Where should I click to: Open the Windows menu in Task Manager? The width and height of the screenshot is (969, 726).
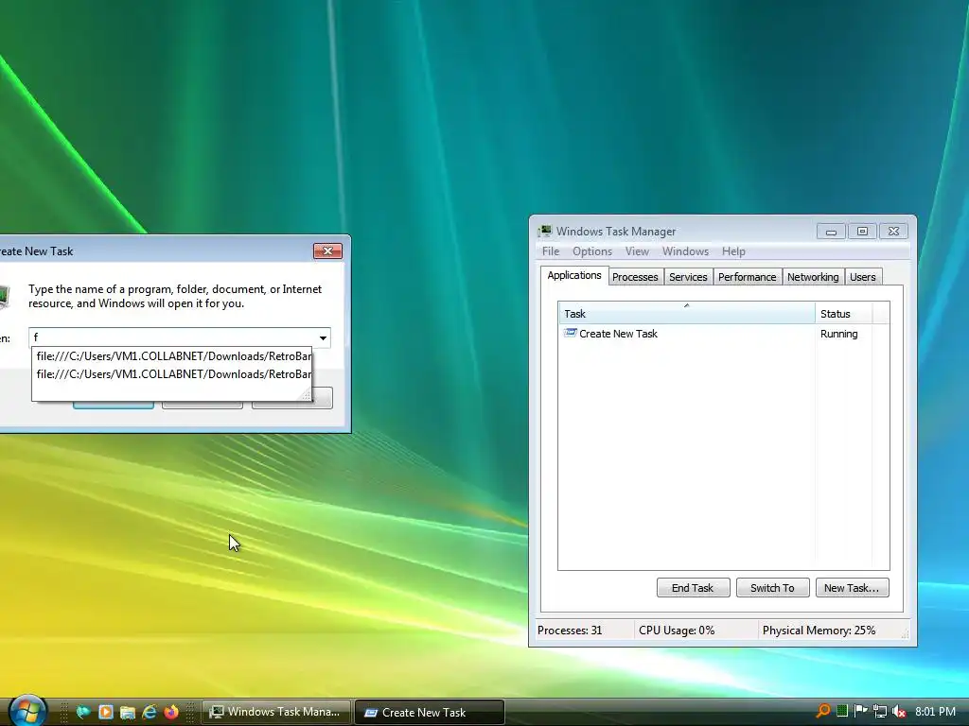(x=685, y=251)
